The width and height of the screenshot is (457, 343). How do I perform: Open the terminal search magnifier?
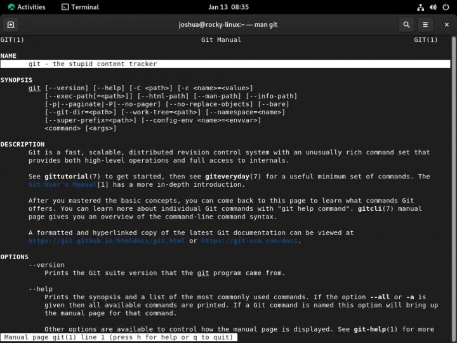point(406,25)
